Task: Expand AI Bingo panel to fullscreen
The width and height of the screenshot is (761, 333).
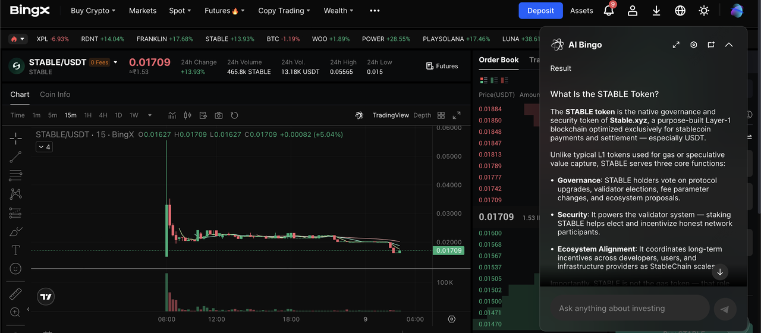Action: click(676, 45)
